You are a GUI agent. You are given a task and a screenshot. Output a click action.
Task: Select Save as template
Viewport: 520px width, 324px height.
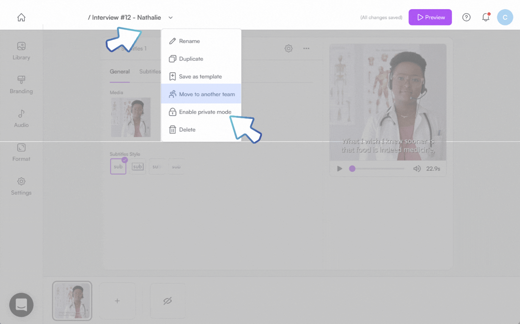click(x=201, y=76)
